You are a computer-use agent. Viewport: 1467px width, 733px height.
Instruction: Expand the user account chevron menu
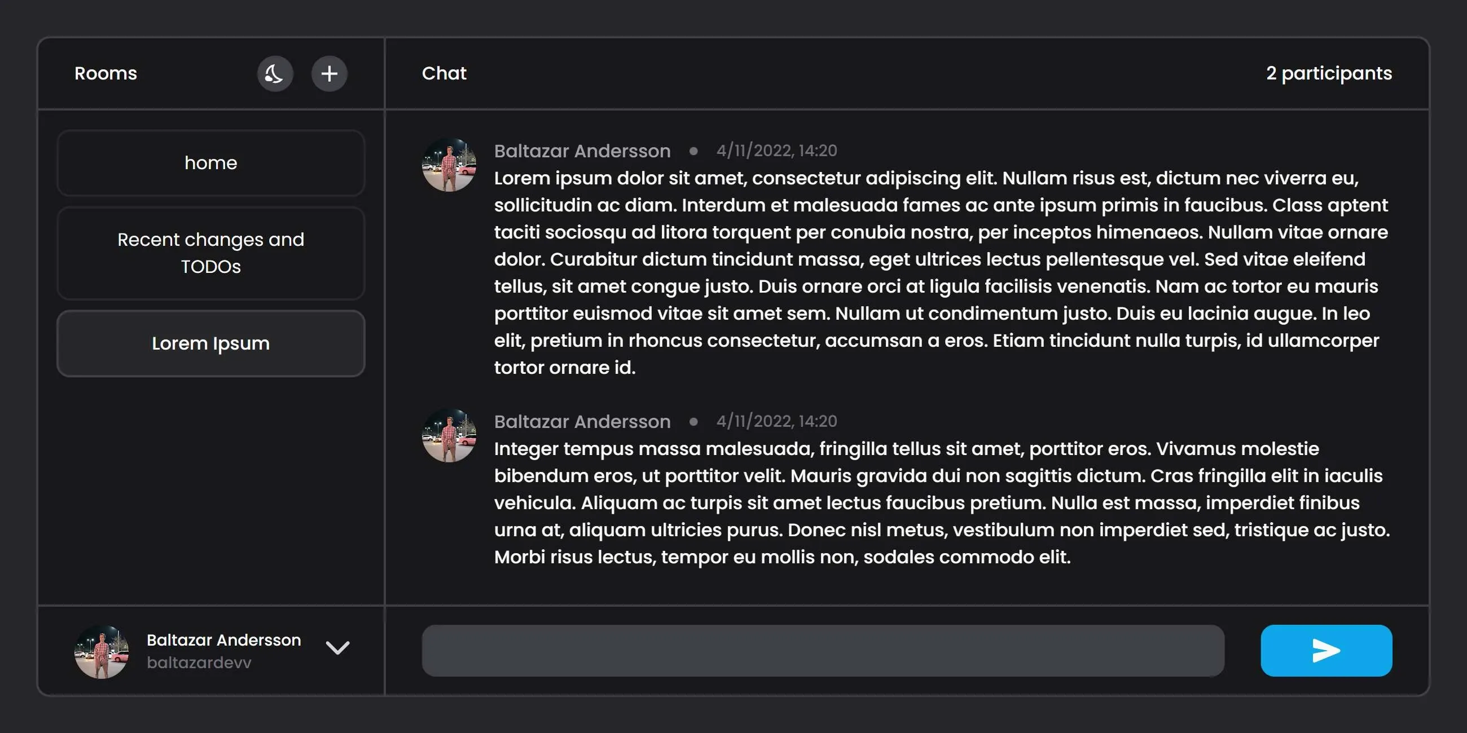pyautogui.click(x=337, y=648)
